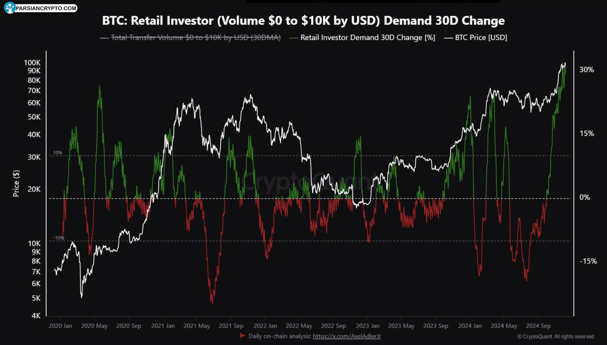Image resolution: width=607 pixels, height=345 pixels.
Task: Toggle the BTC Price [USD] legend entry
Action: tap(476, 38)
